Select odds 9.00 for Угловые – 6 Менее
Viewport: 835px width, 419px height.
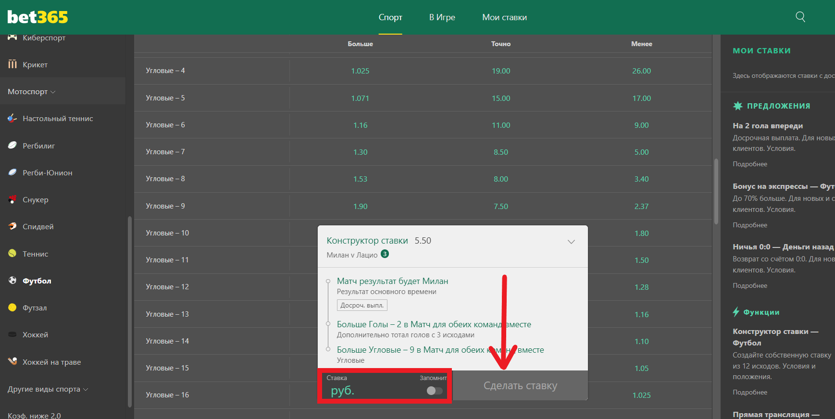pos(641,125)
